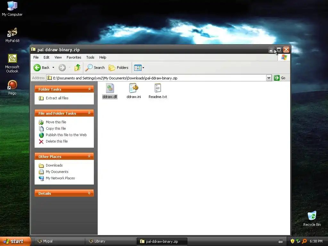The width and height of the screenshot is (328, 246).
Task: Close the pal-ddraw-binary.zip window
Action: pyautogui.click(x=286, y=50)
